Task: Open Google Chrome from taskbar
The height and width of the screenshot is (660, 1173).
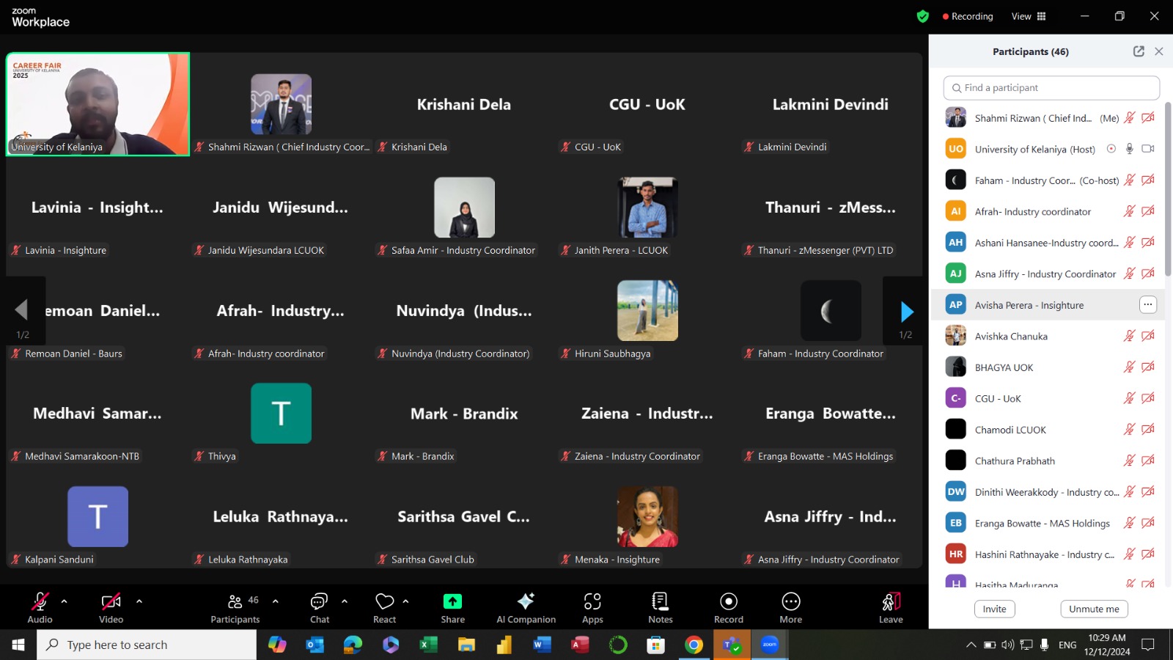Action: point(694,645)
